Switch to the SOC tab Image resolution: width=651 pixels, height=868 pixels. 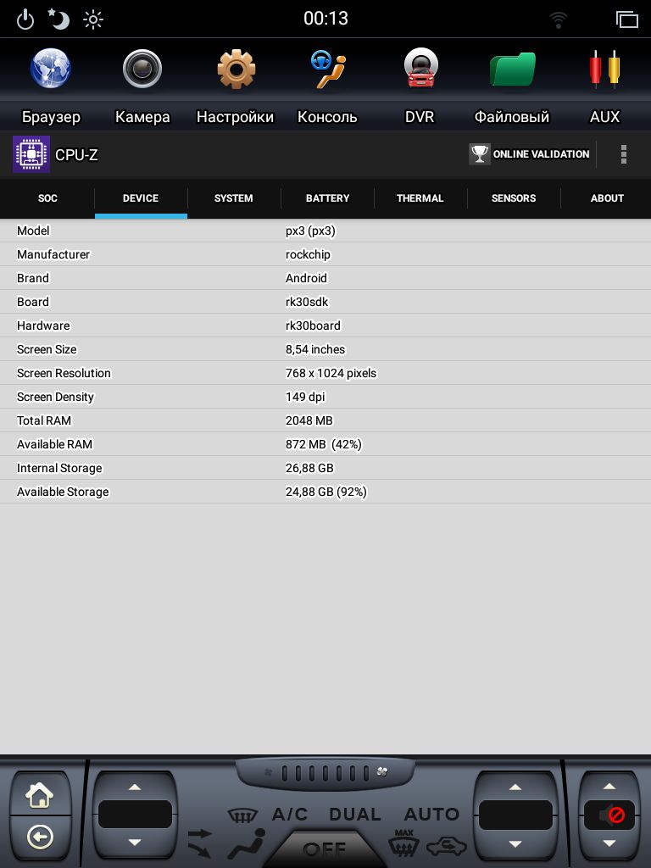click(47, 198)
